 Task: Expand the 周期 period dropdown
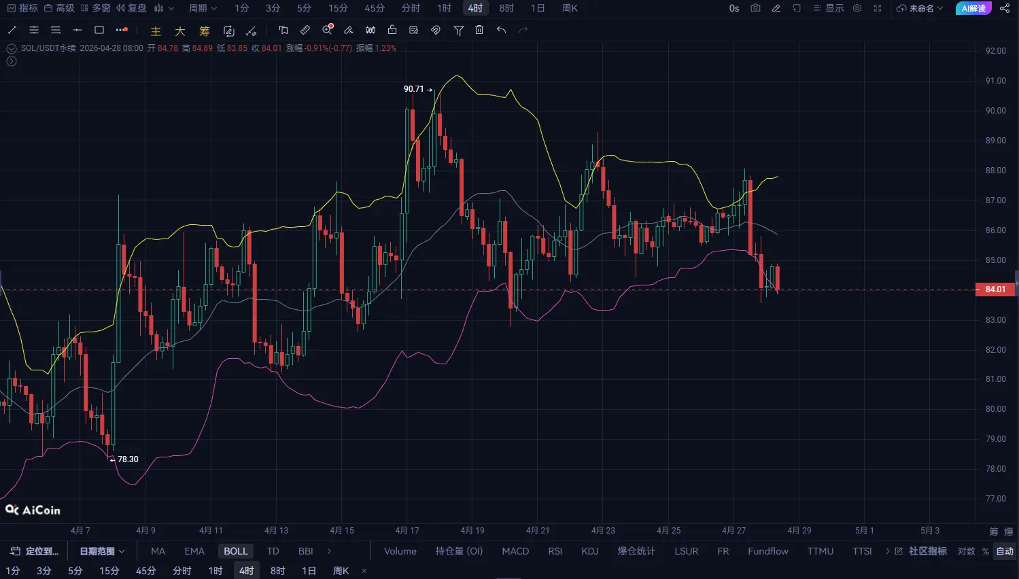pos(203,8)
